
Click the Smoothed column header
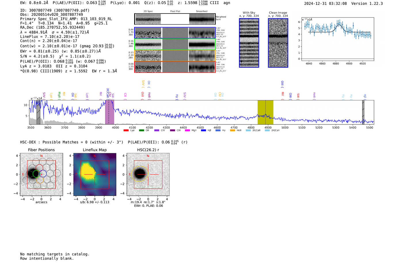point(202,12)
